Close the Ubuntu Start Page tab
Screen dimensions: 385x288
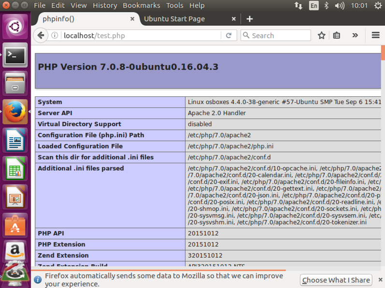234,19
